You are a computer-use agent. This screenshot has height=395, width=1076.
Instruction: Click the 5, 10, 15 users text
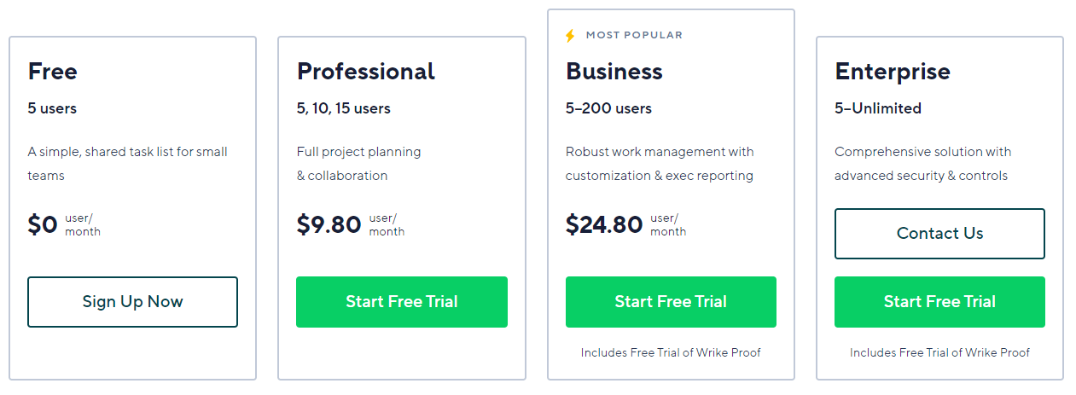[344, 108]
